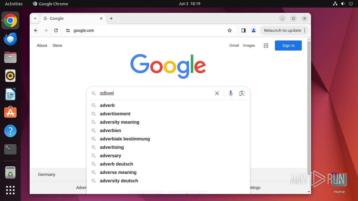Click the scrollbar down arrow
This screenshot has width=358, height=201.
(x=309, y=192)
